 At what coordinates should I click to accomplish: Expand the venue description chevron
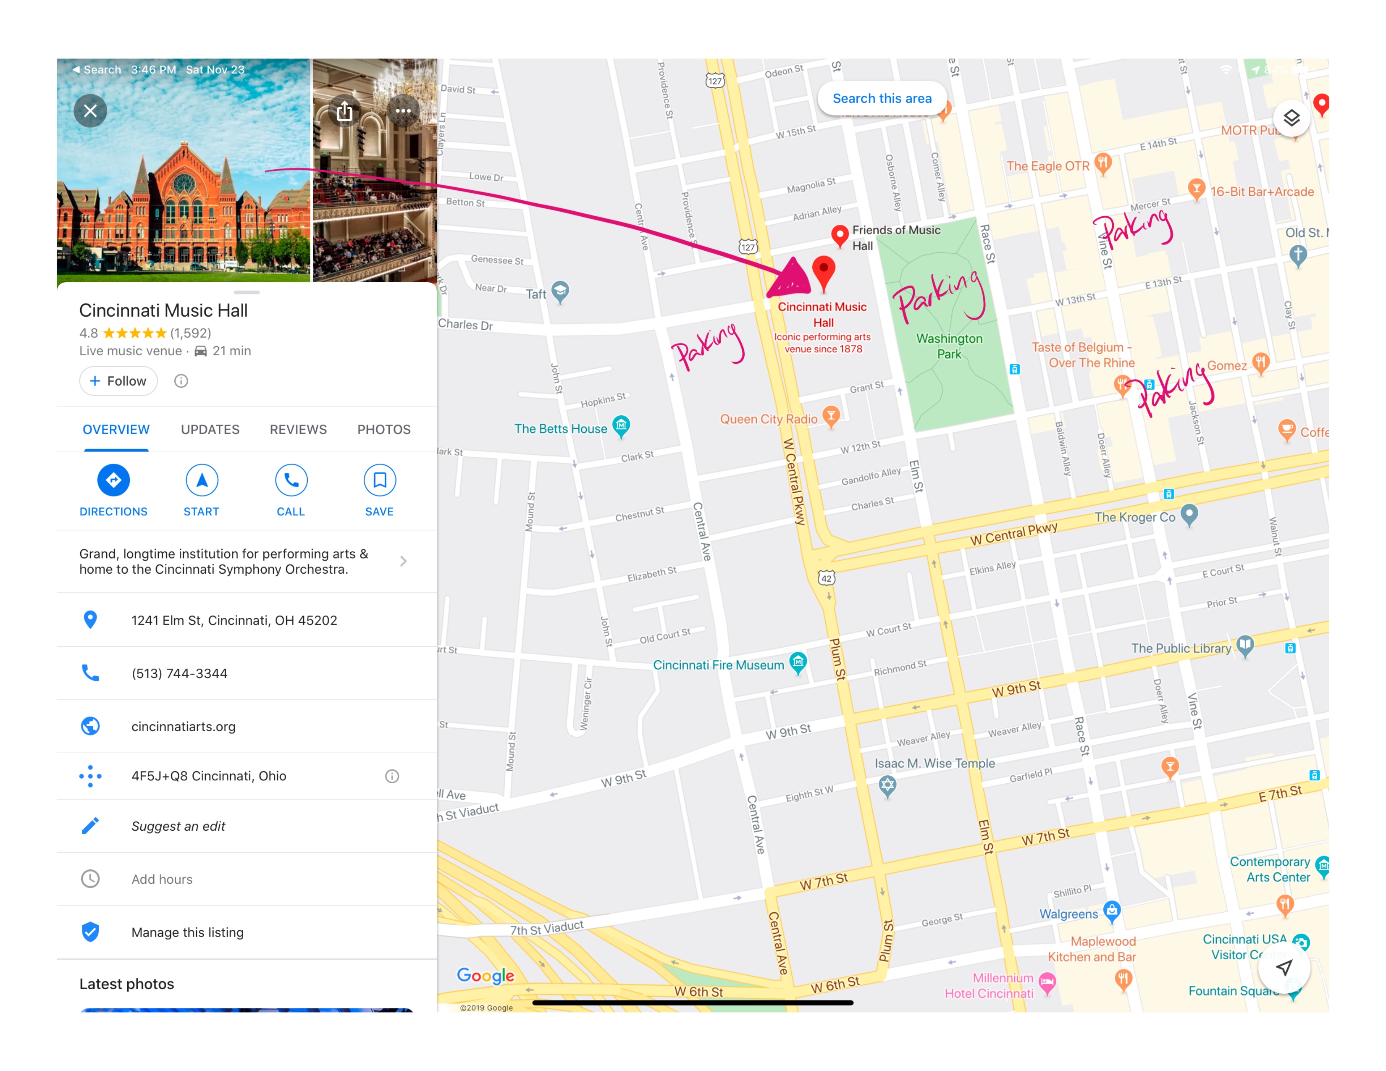pyautogui.click(x=403, y=561)
